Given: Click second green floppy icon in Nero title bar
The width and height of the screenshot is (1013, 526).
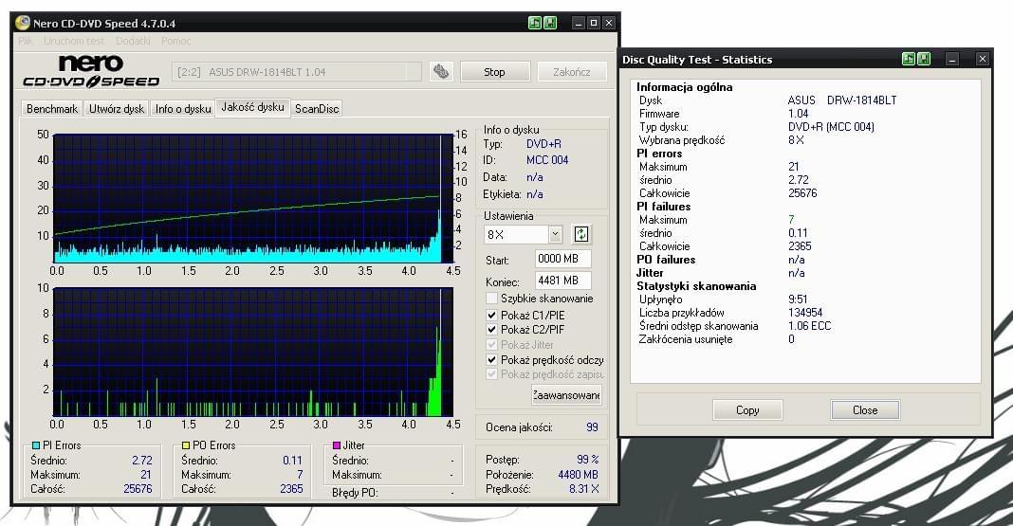Looking at the screenshot, I should point(550,23).
